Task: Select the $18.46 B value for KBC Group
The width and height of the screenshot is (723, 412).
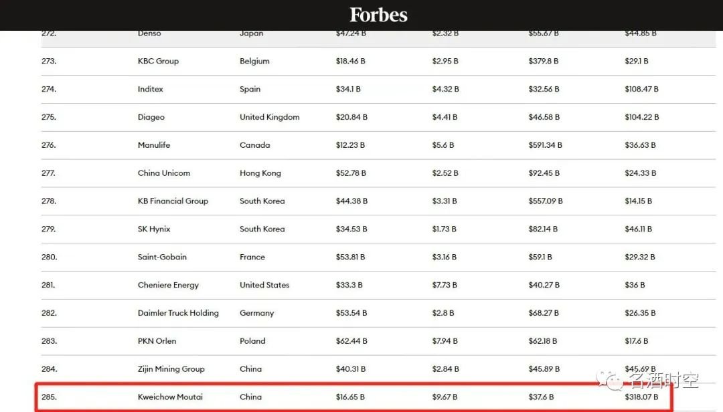Action: click(x=350, y=62)
